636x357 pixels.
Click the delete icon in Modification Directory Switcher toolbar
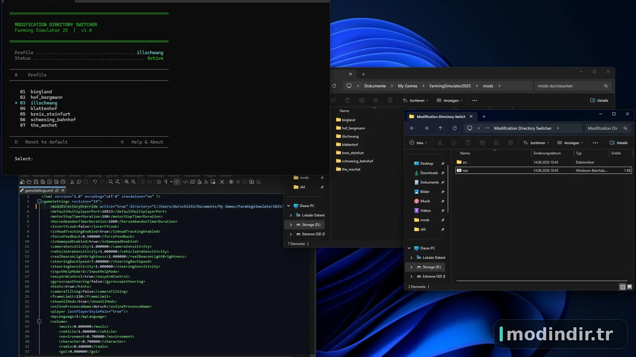pos(511,143)
